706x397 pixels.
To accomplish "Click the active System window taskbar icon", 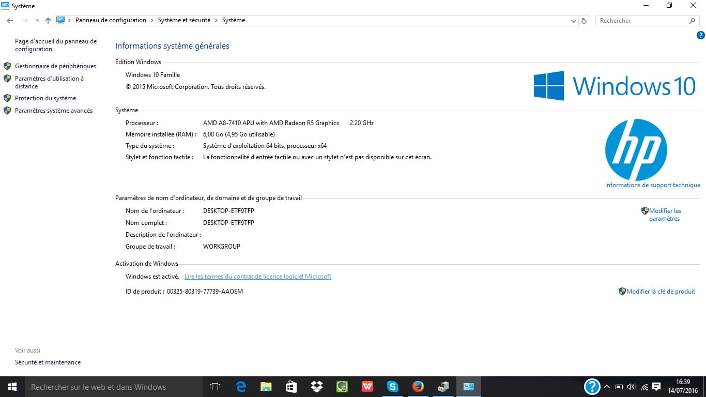I will [469, 387].
